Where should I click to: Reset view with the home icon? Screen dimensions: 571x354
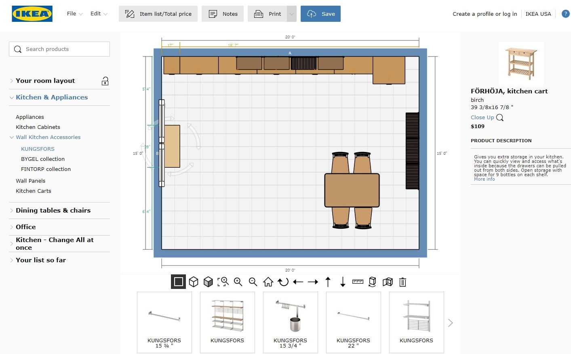pyautogui.click(x=268, y=282)
